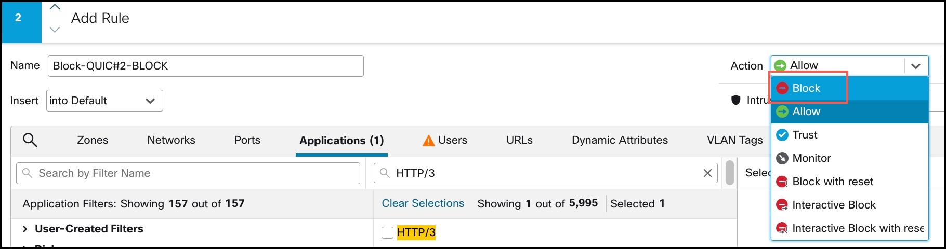Open the Ports tab
The image size is (946, 249).
coord(247,140)
